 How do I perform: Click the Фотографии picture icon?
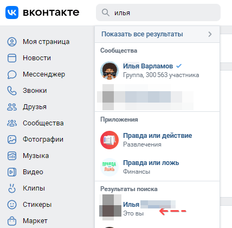(12, 140)
